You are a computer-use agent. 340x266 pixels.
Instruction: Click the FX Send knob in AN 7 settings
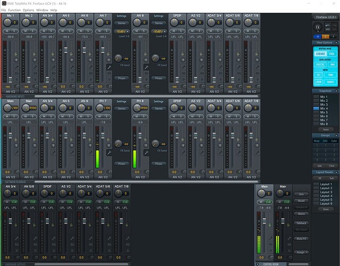coord(118,58)
